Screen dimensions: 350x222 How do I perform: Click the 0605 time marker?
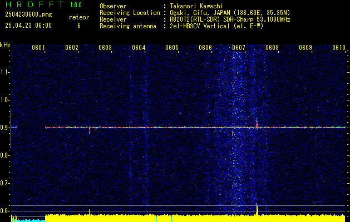(172, 47)
